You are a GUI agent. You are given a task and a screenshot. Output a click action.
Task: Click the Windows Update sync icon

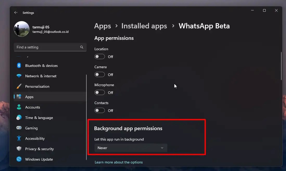tap(19, 159)
